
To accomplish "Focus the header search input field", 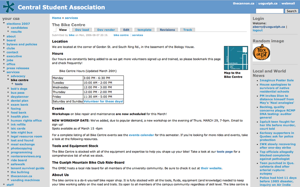I will pos(270,11).
